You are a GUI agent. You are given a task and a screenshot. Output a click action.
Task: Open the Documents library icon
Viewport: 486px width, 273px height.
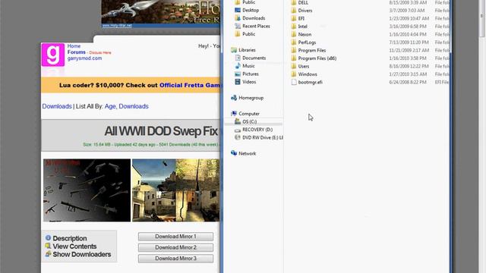coord(238,58)
